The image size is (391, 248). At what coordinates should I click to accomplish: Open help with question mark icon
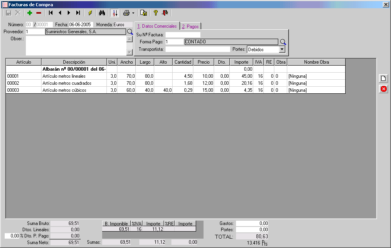click(x=156, y=13)
